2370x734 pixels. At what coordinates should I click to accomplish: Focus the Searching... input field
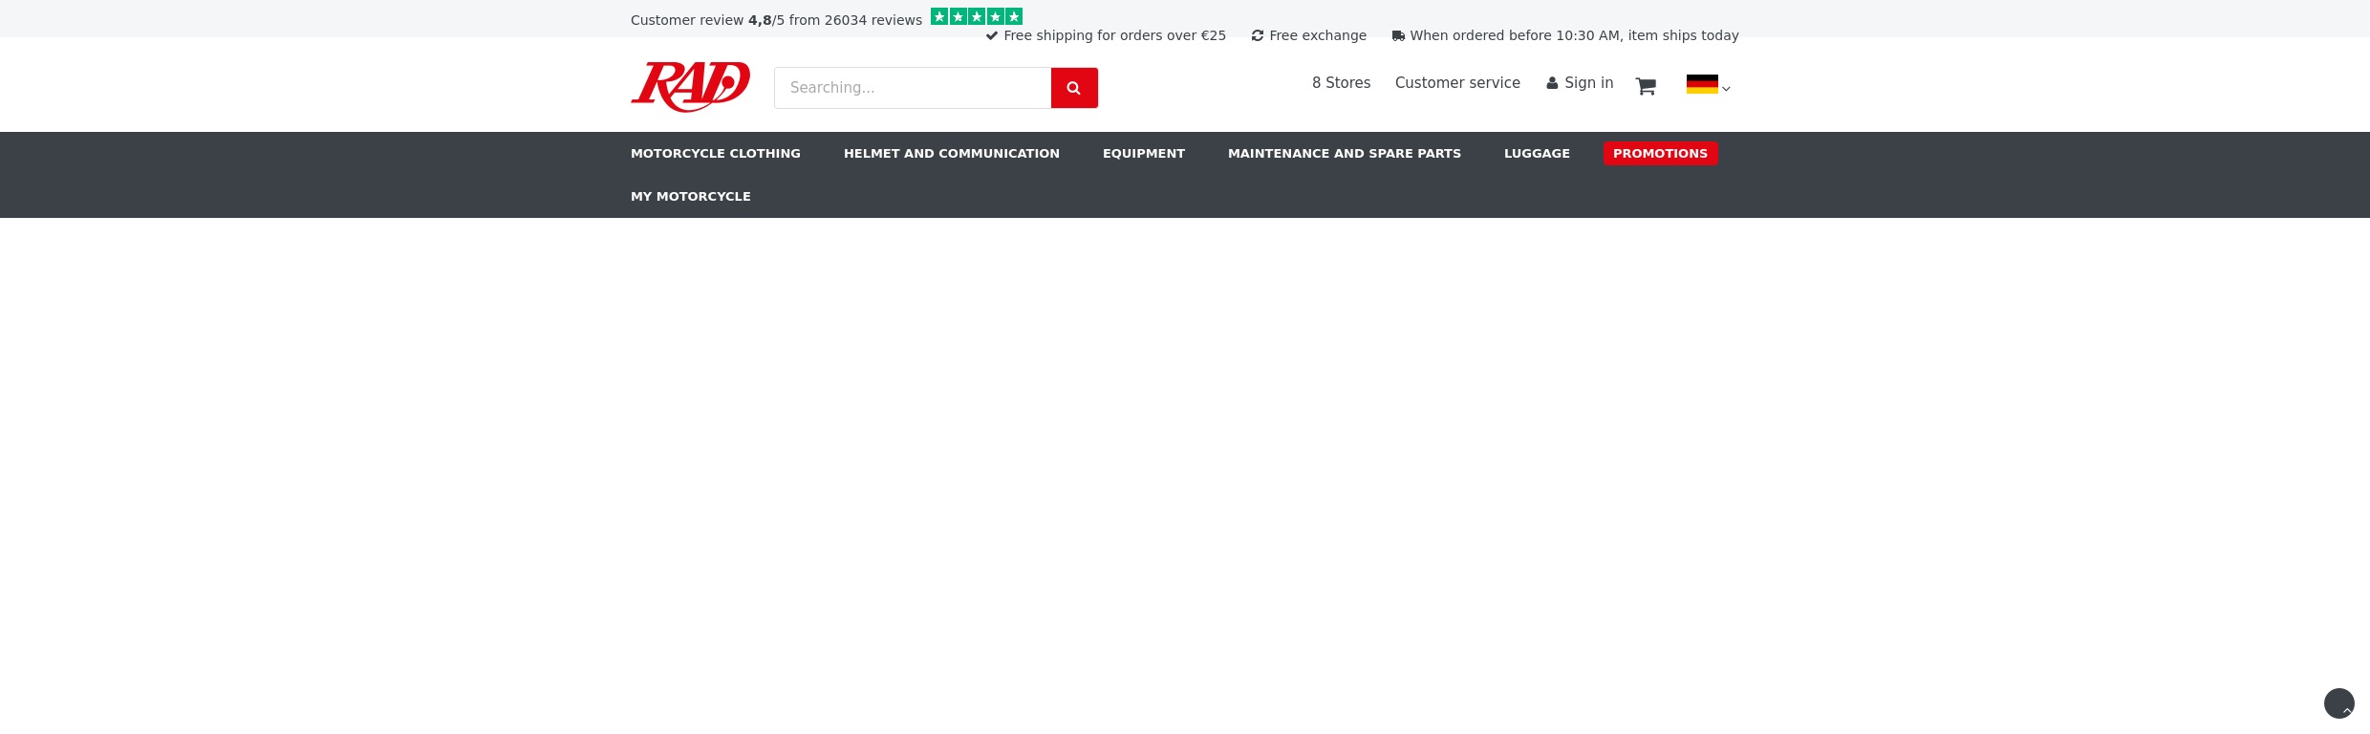point(912,88)
